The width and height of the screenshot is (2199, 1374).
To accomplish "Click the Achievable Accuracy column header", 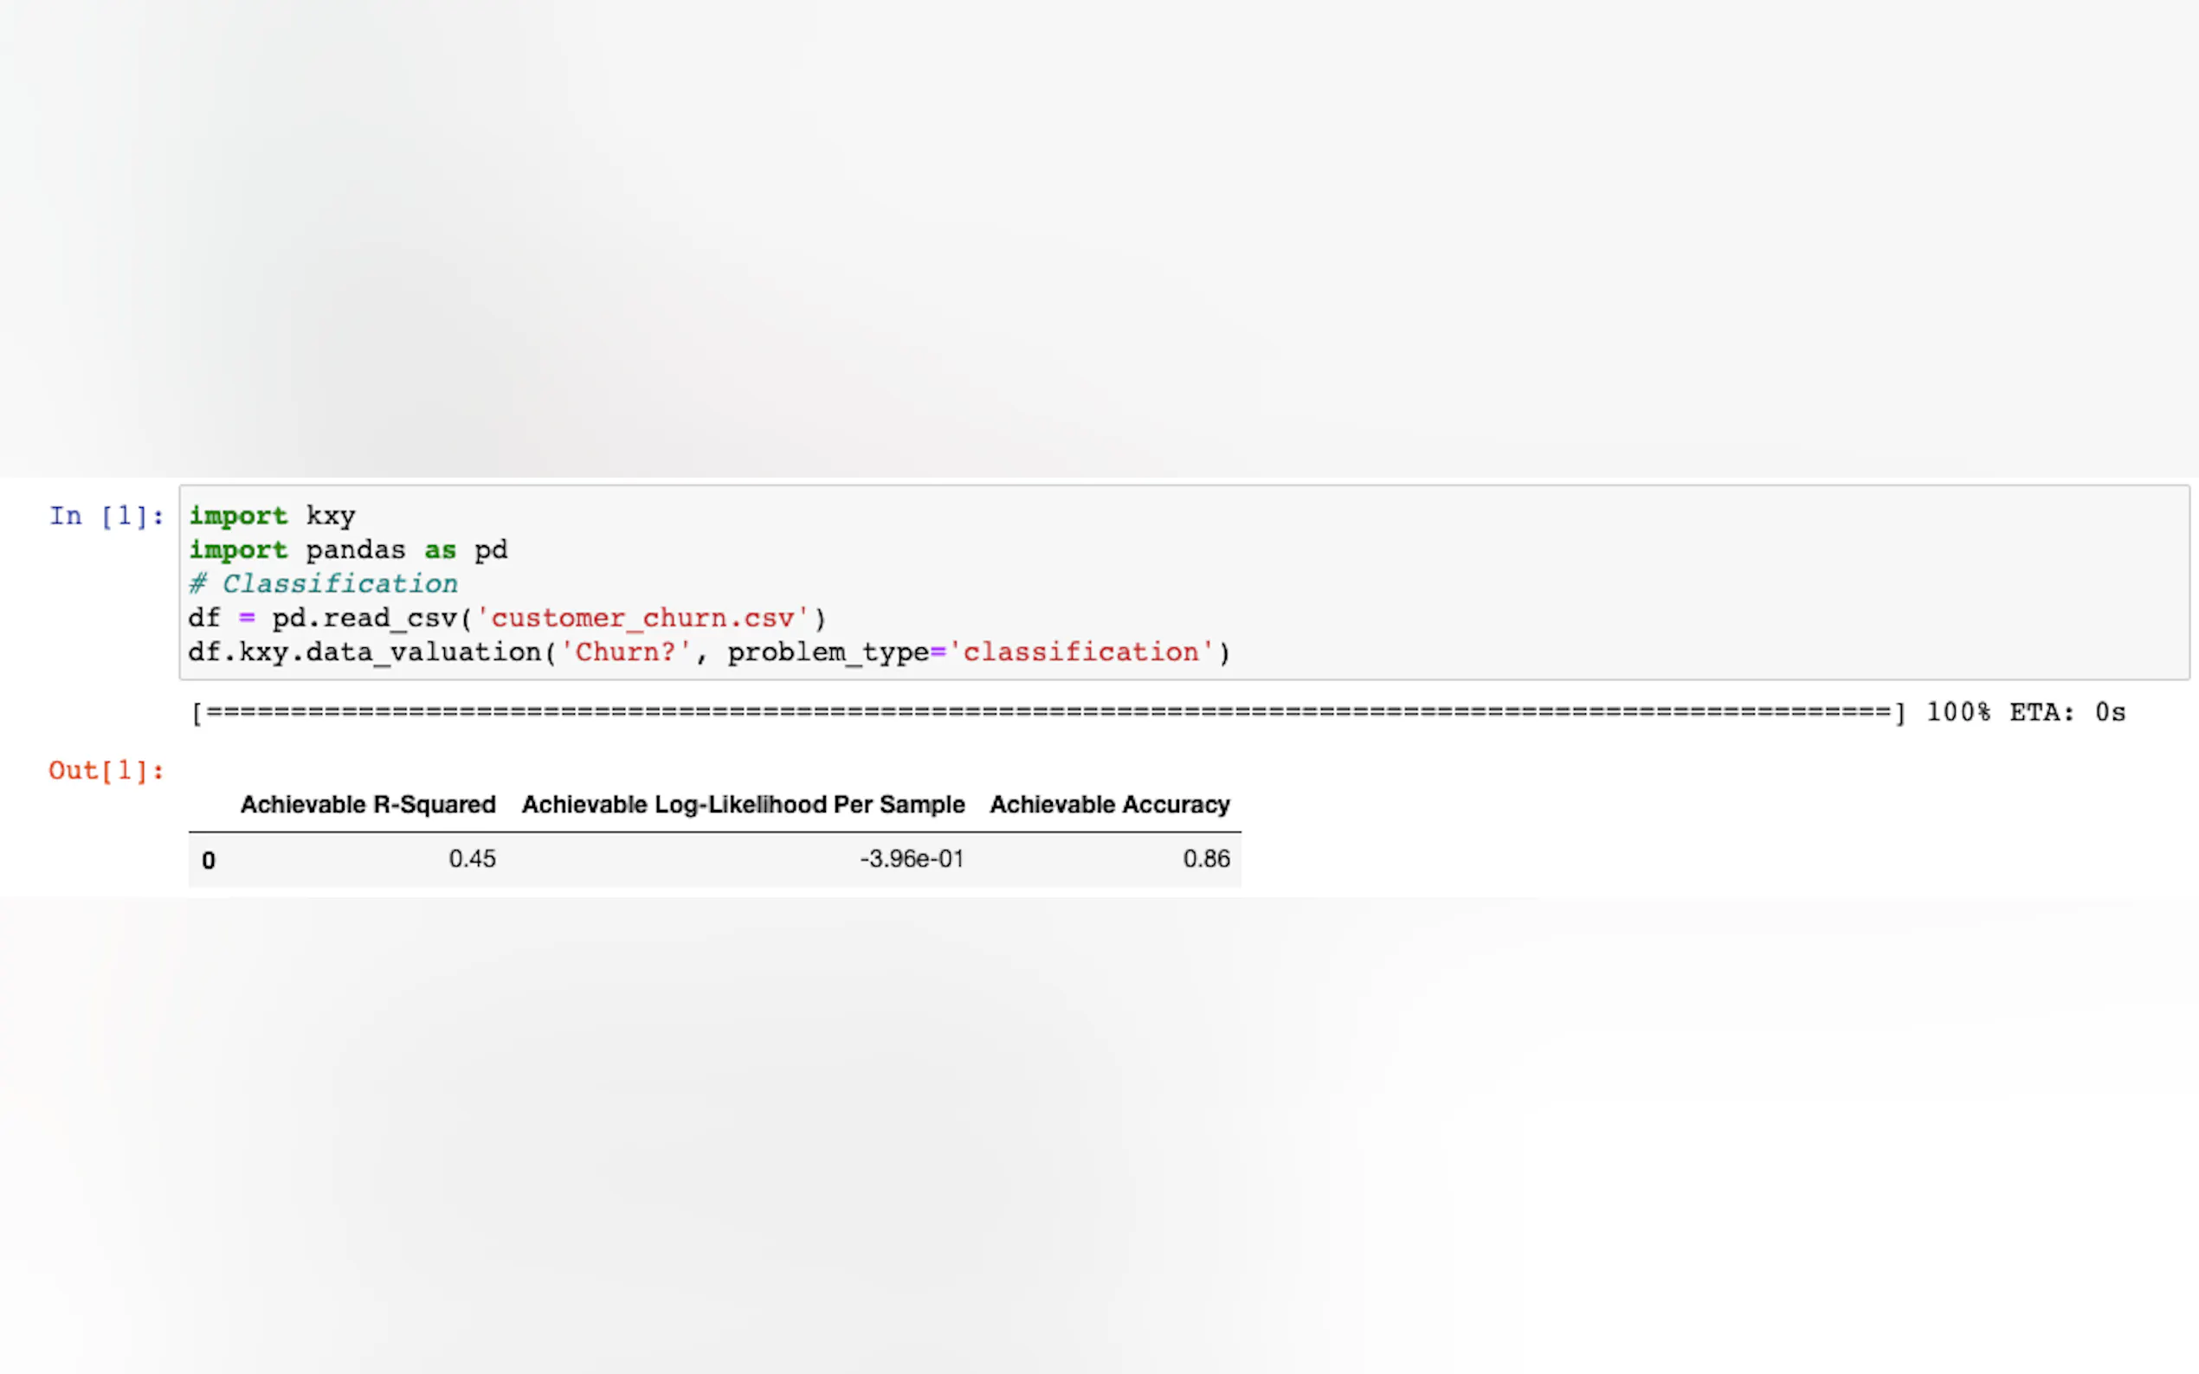I will [1109, 806].
